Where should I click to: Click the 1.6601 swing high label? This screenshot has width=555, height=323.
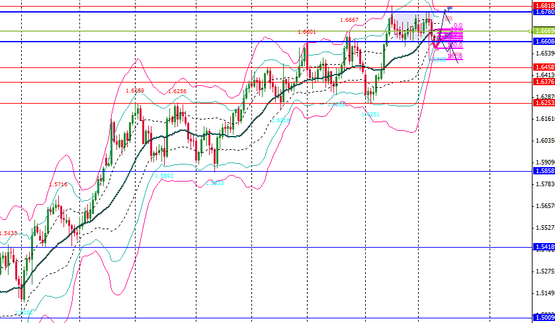306,32
